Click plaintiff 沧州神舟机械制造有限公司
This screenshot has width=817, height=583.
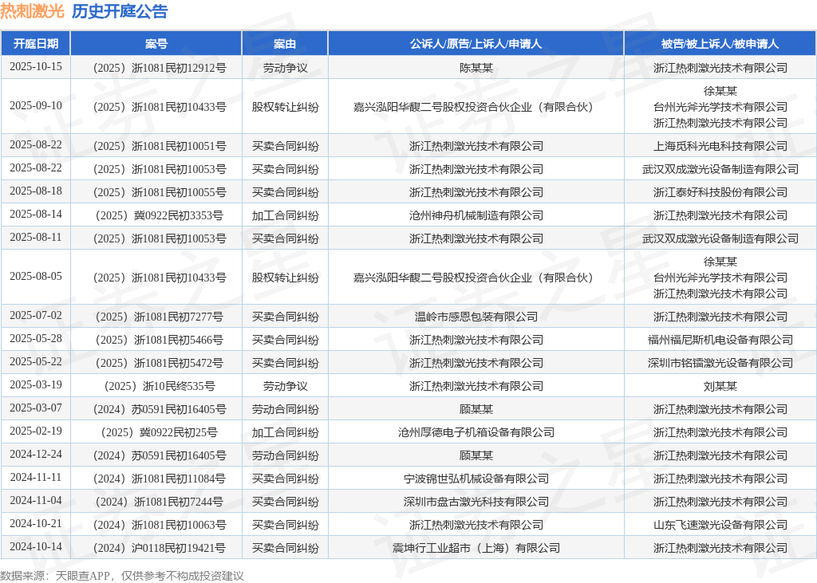476,215
